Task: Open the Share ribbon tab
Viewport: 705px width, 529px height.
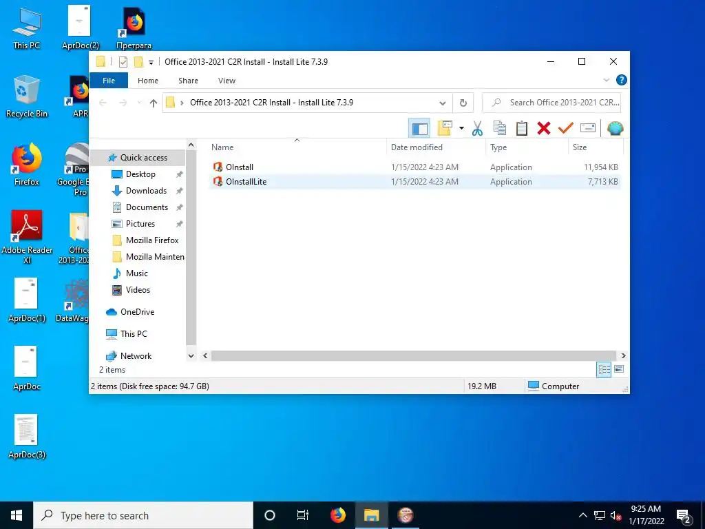Action: [x=188, y=81]
